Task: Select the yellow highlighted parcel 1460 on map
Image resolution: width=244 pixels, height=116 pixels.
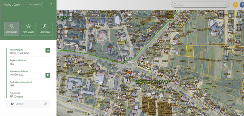Action: [x=189, y=52]
